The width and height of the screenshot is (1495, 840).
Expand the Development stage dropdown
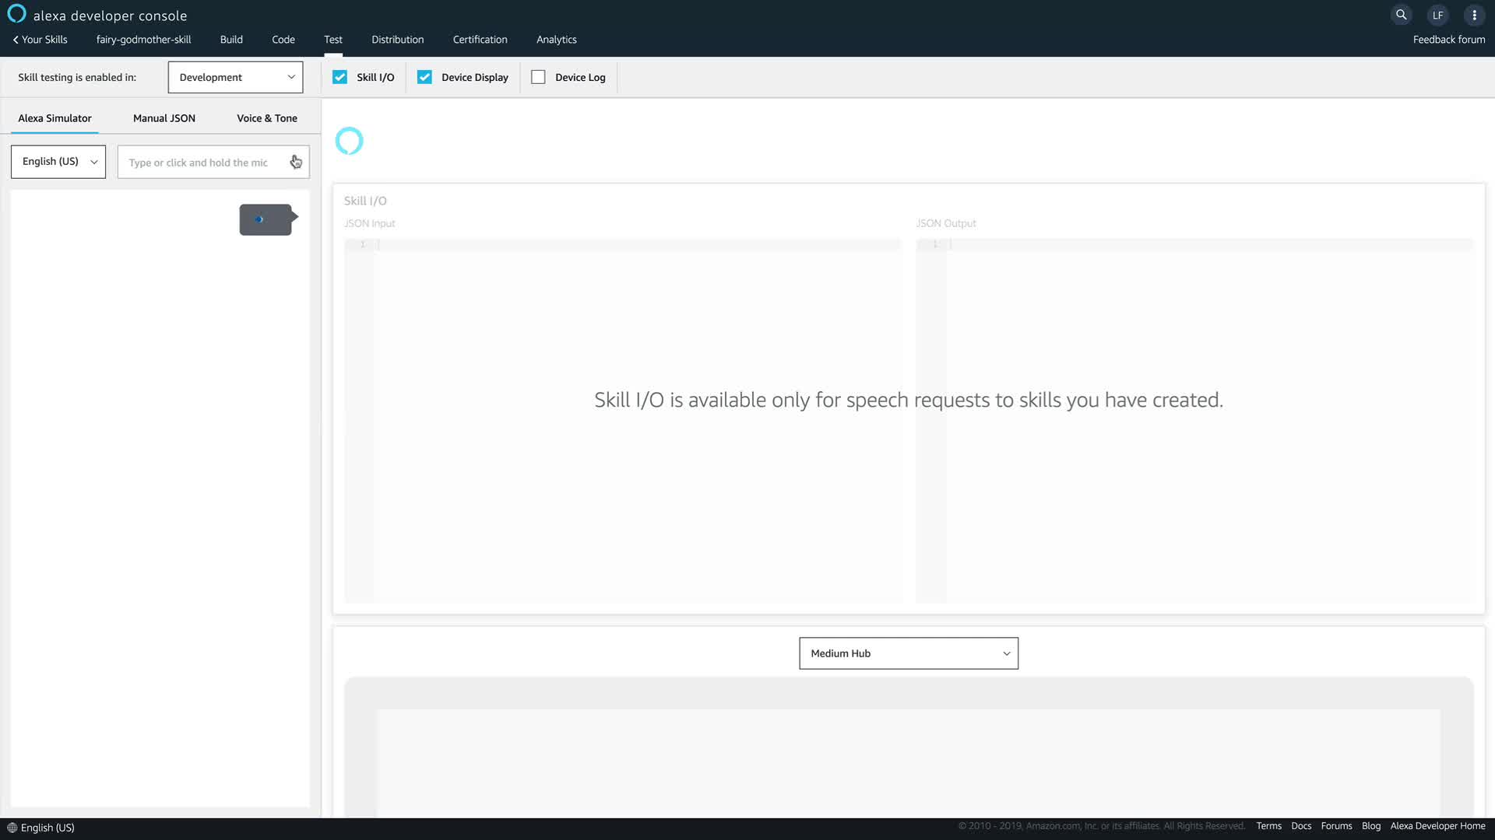[235, 77]
